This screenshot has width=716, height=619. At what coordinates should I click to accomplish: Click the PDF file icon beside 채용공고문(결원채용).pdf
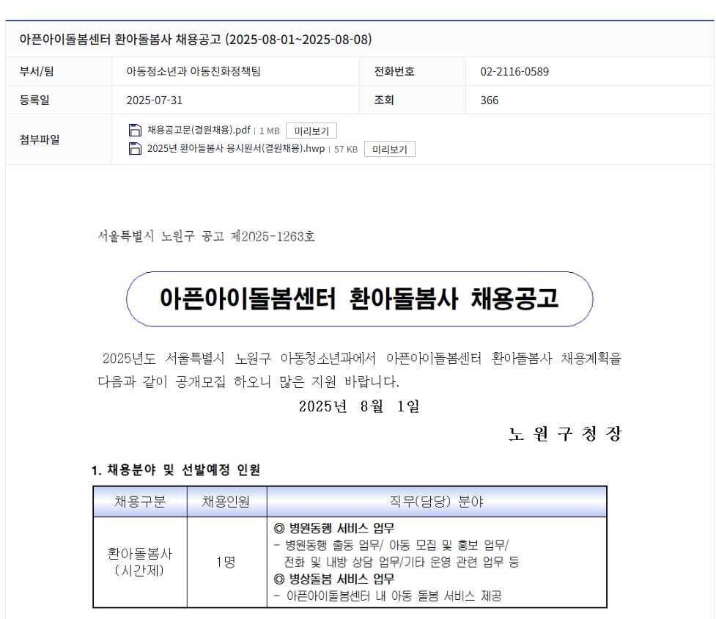(x=136, y=130)
